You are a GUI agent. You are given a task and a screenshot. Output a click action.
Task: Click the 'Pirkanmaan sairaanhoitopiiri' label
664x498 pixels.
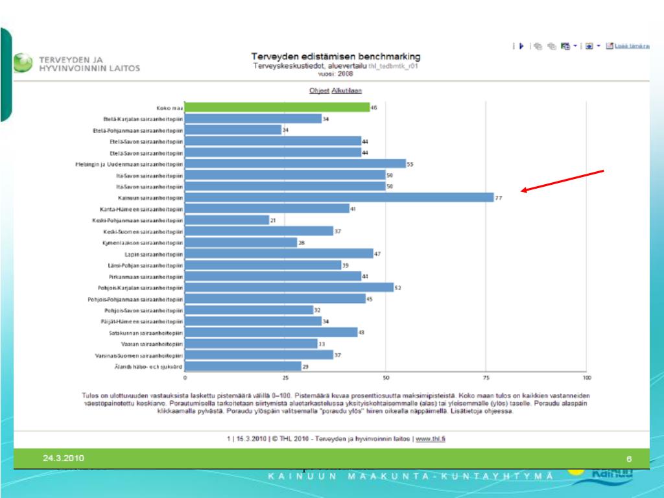146,276
